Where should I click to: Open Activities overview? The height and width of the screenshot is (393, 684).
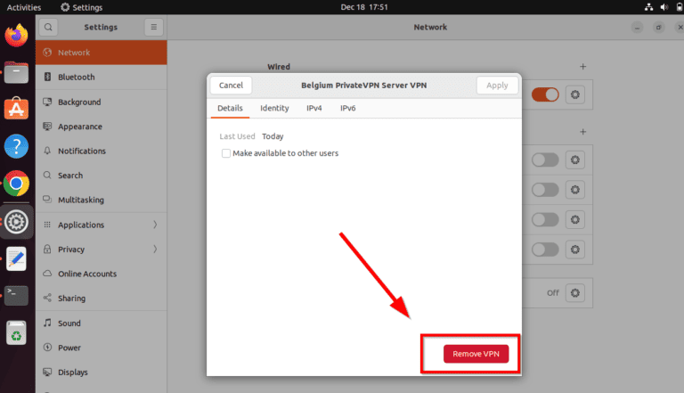coord(24,7)
